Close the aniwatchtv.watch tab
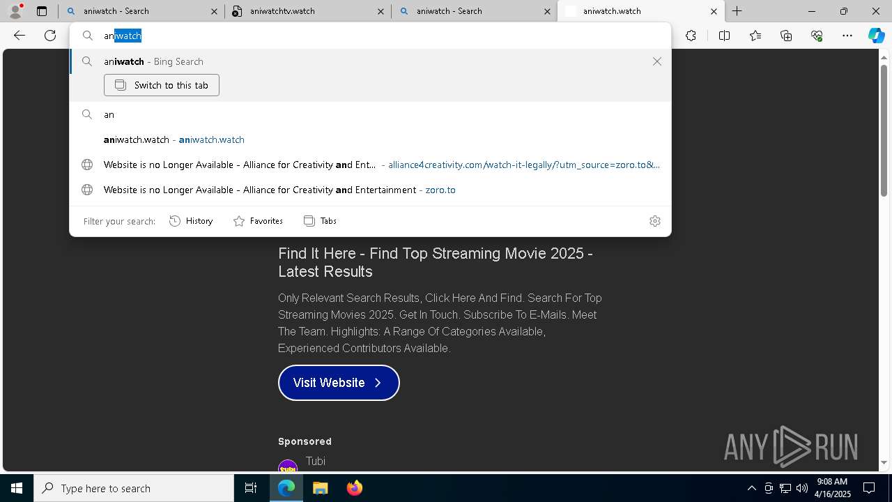The width and height of the screenshot is (892, 502). pos(380,11)
